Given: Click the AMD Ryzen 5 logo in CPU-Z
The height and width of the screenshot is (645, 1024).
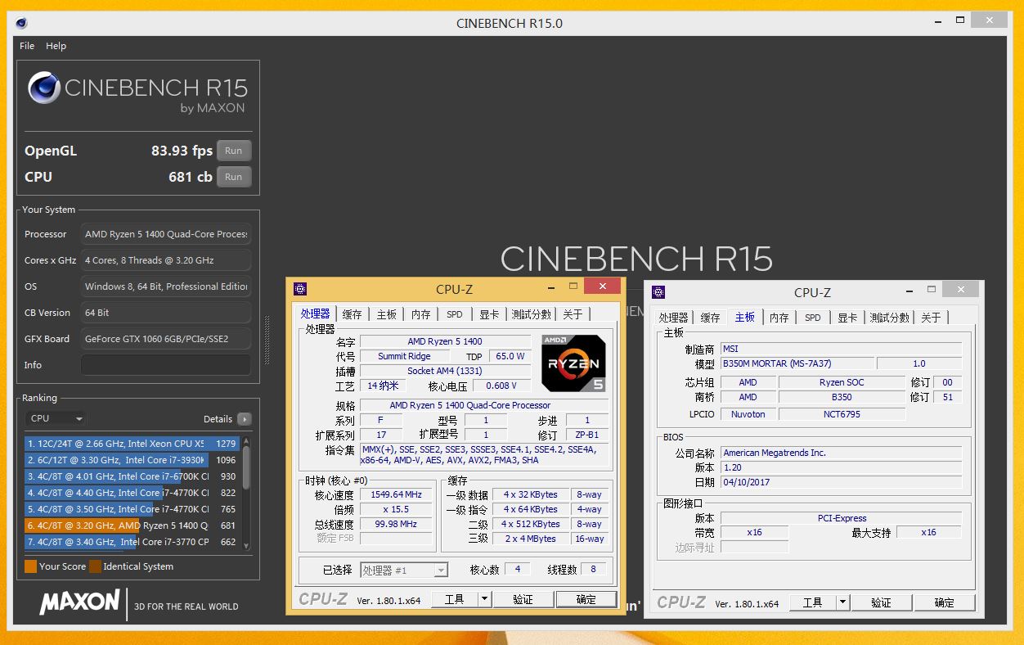Looking at the screenshot, I should (x=573, y=363).
